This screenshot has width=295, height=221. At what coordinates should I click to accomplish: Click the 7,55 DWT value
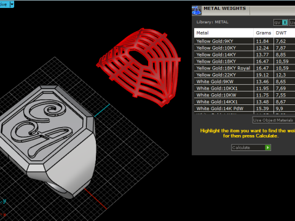(x=281, y=95)
